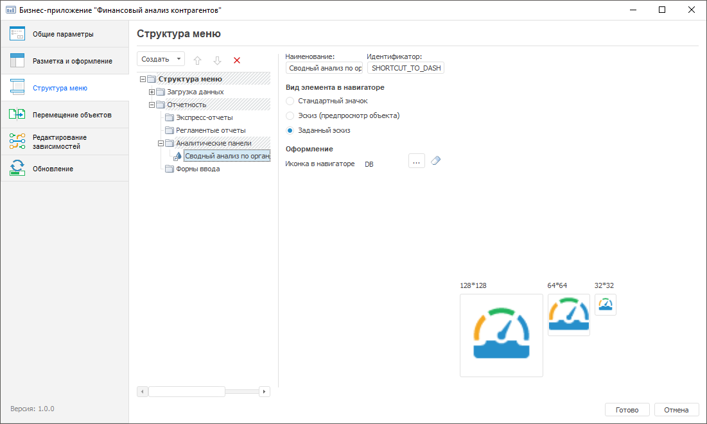Open the Перемещение объектов section

(64, 115)
